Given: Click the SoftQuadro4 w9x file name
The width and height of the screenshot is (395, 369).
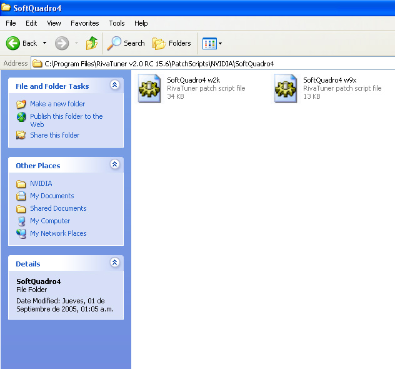Looking at the screenshot, I should 330,80.
